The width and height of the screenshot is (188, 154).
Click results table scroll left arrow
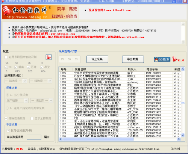pyautogui.click(x=61, y=139)
